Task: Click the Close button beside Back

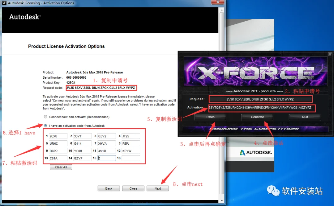Action: click(133, 188)
